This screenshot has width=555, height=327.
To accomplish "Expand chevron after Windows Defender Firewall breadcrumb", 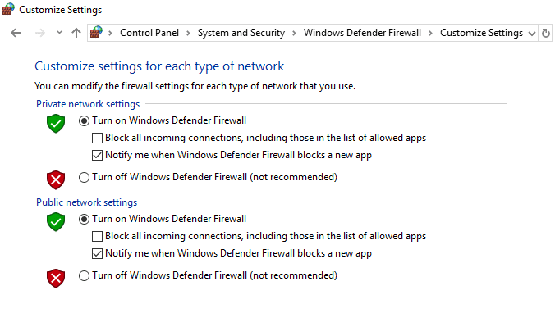I will click(x=430, y=34).
